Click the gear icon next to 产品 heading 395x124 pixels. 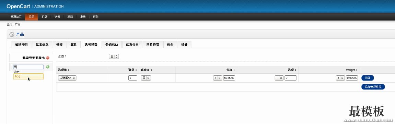click(x=12, y=35)
